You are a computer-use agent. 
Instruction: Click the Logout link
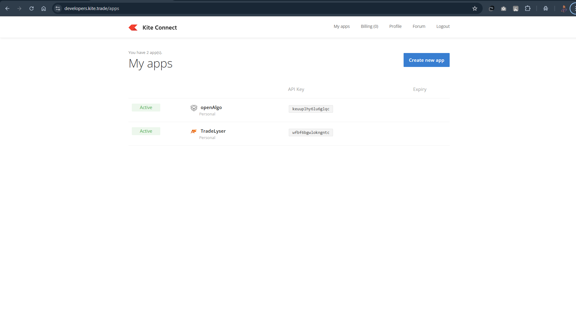[443, 26]
